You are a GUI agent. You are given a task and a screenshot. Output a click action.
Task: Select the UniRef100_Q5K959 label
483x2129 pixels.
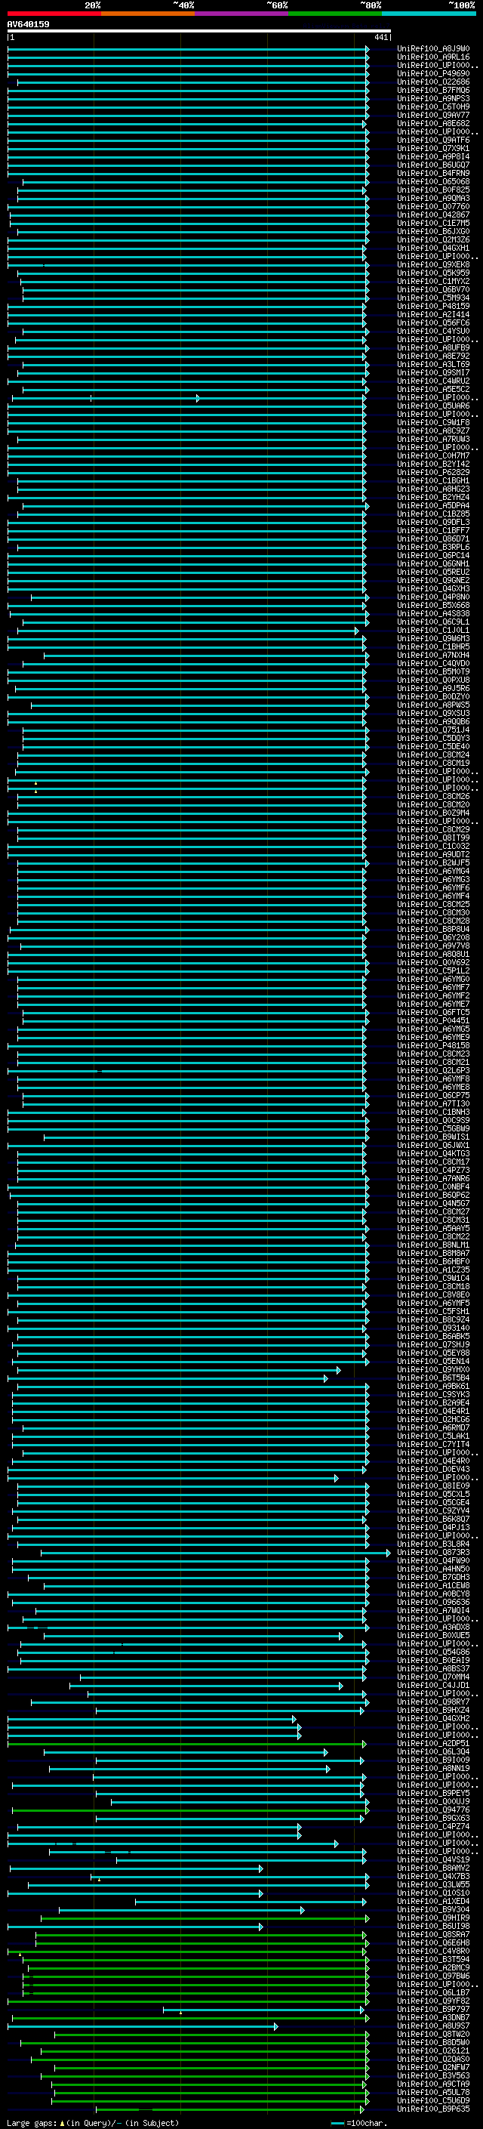point(433,273)
